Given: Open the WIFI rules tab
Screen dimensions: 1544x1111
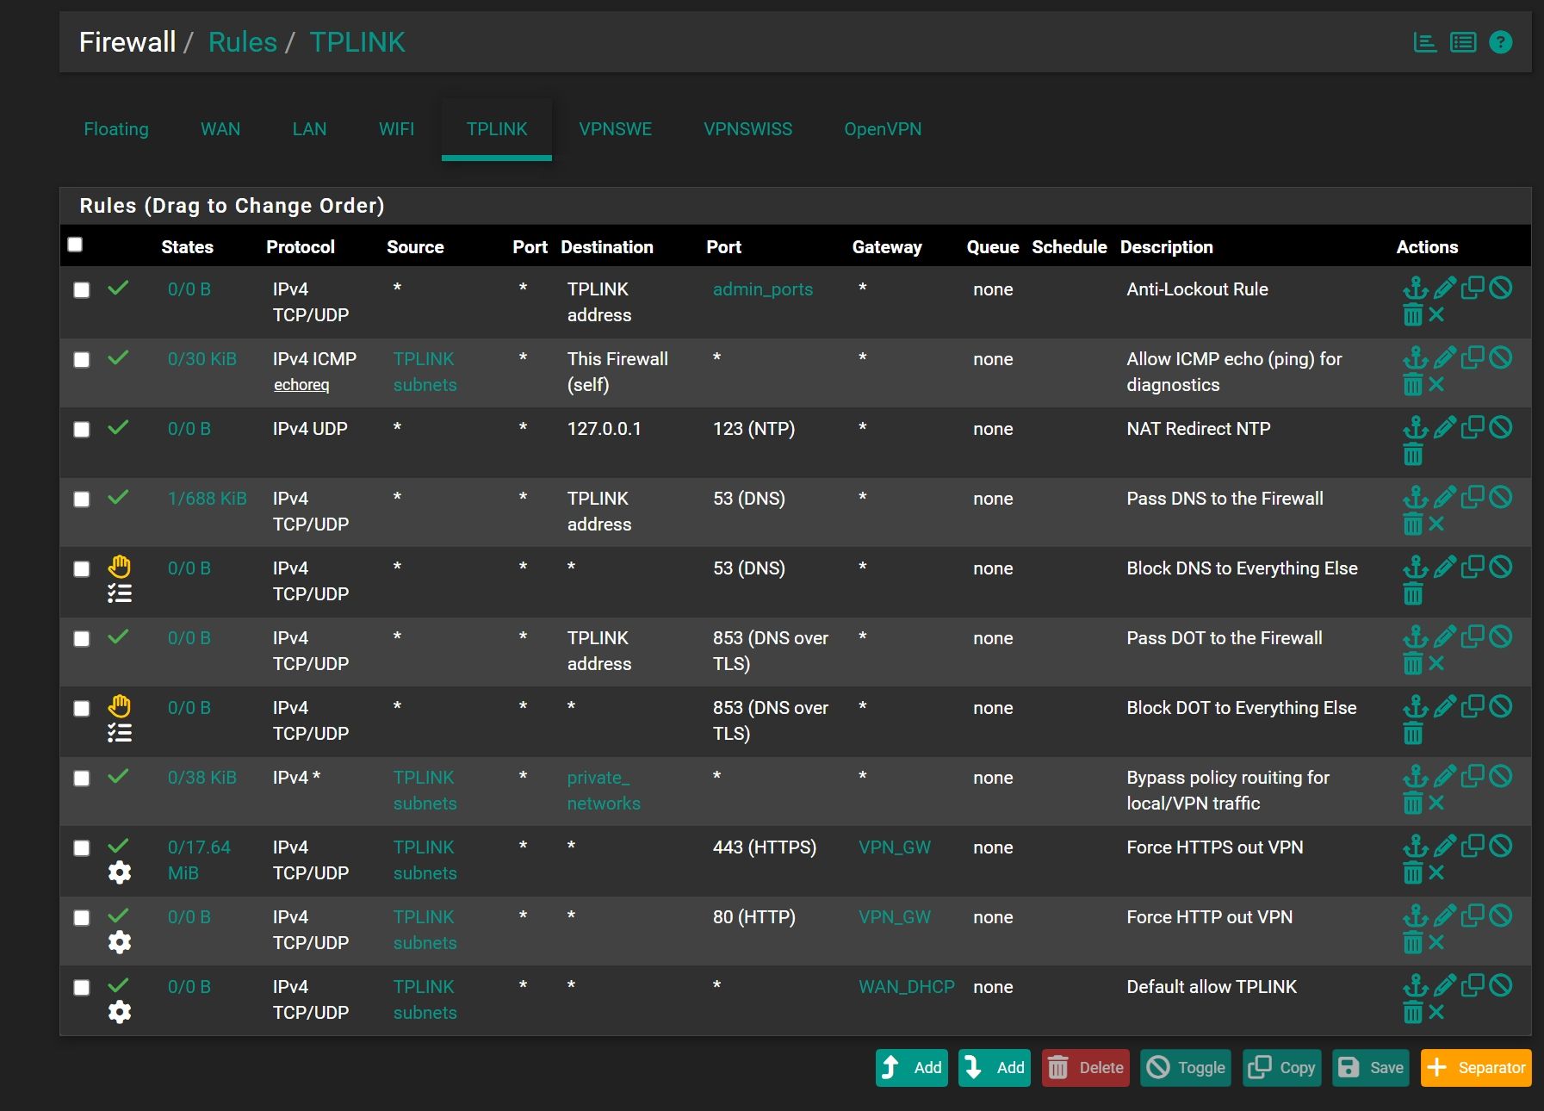Looking at the screenshot, I should pos(396,129).
